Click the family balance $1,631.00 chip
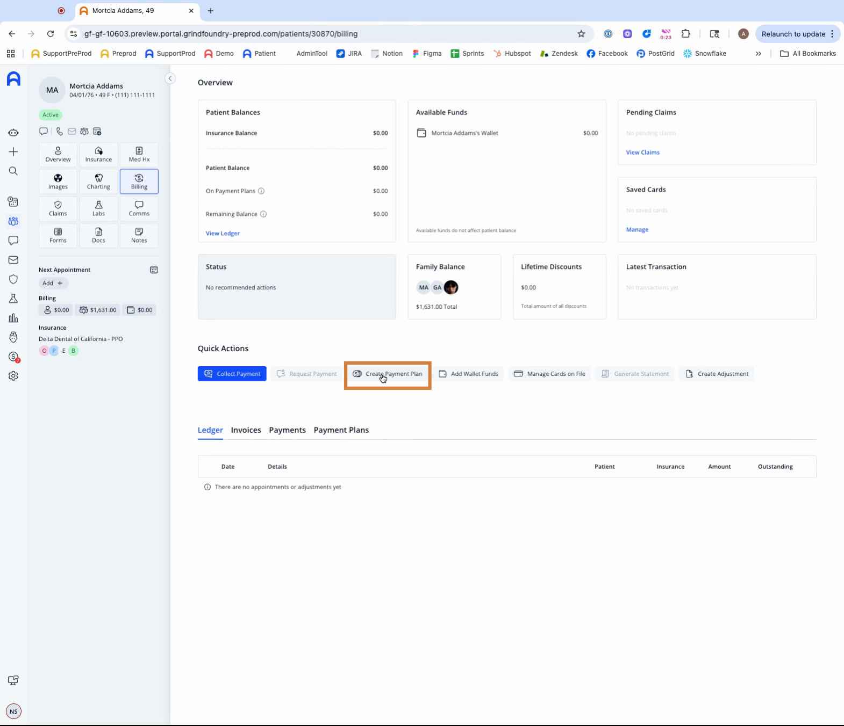This screenshot has height=726, width=844. pos(97,310)
